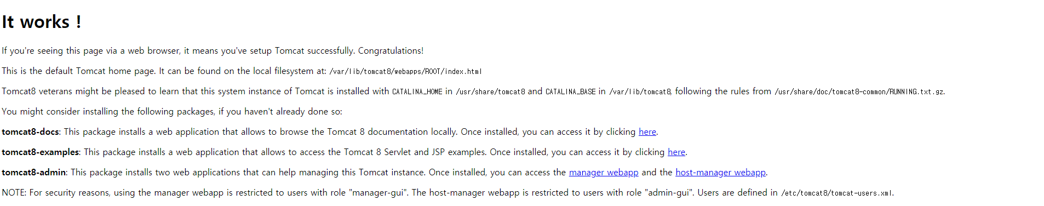Click the bold tomcat8-admin package name
Screen dimensions: 1044x206
click(x=34, y=173)
